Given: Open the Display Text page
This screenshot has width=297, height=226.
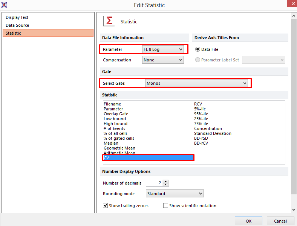Looking at the screenshot, I should point(17,17).
